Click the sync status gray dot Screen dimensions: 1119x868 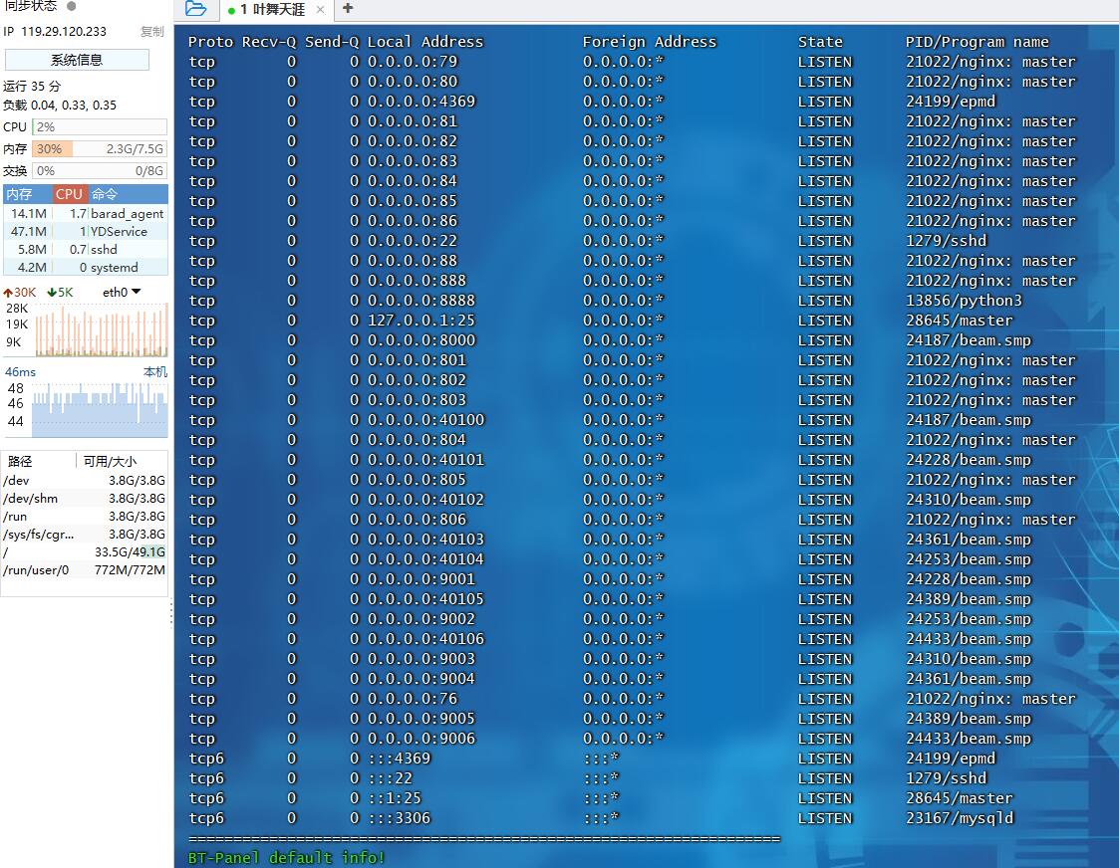72,6
